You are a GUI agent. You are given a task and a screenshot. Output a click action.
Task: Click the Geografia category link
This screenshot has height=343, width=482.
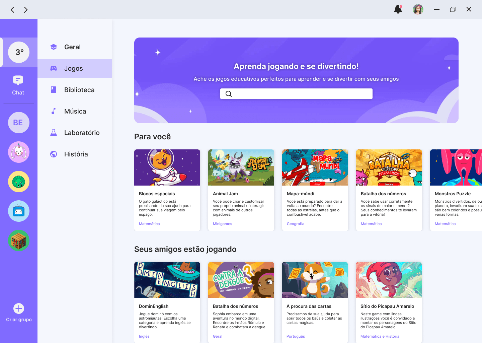(x=296, y=224)
